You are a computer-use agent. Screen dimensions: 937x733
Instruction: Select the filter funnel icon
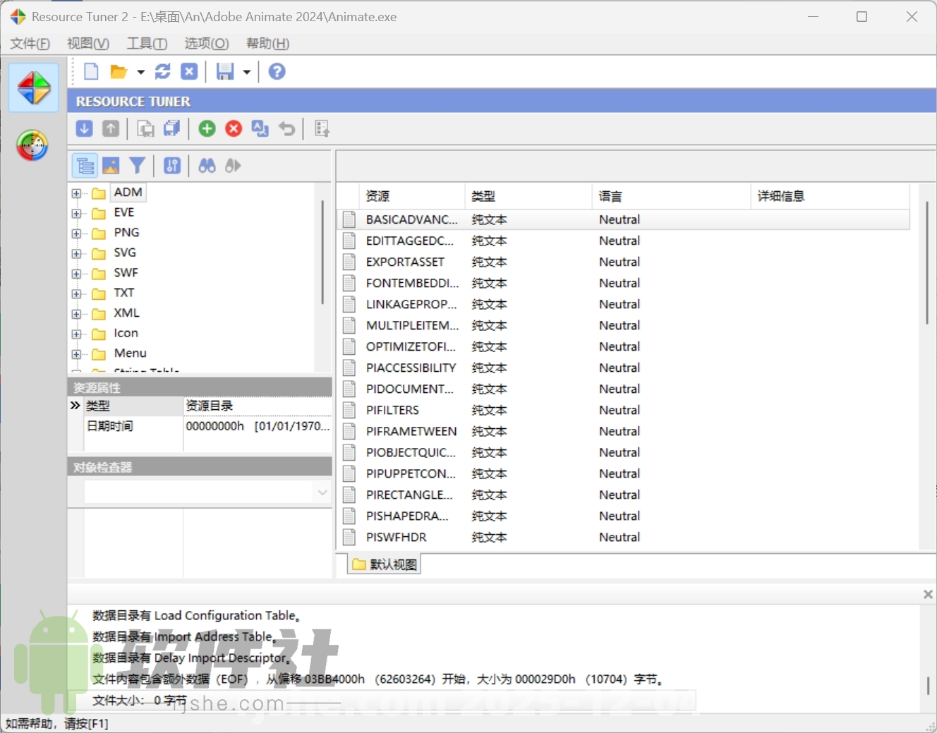pos(138,165)
